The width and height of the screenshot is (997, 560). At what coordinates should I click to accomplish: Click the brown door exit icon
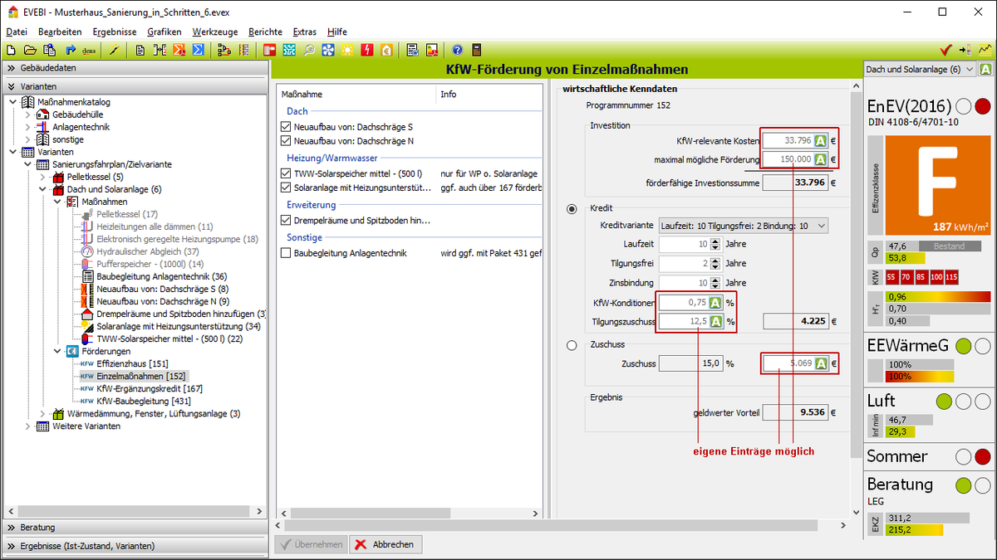click(477, 50)
